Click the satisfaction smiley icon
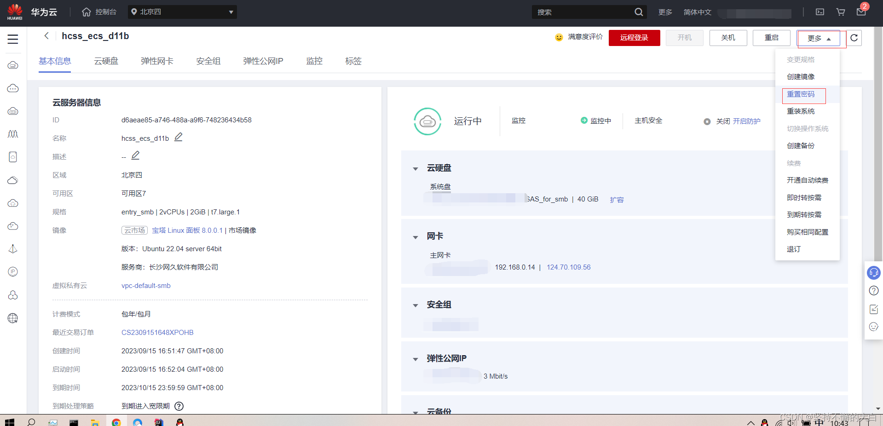The image size is (883, 426). pyautogui.click(x=559, y=37)
